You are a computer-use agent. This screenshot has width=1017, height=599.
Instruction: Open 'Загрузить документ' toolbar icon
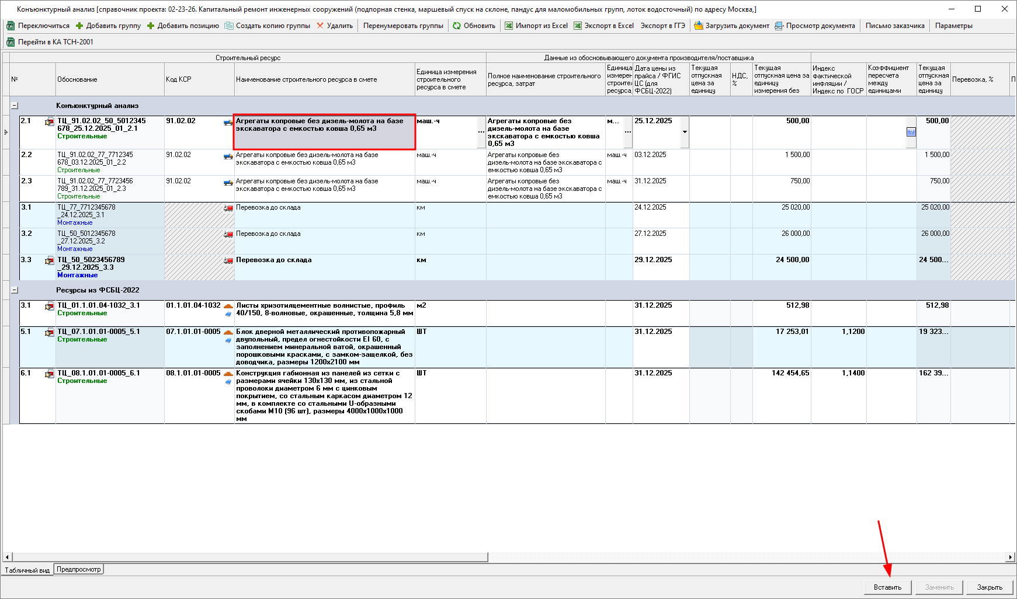tap(698, 26)
